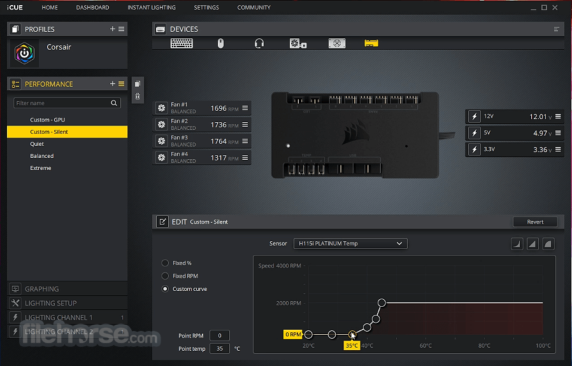
Task: Select the Balanced preset
Action: [x=68, y=156]
